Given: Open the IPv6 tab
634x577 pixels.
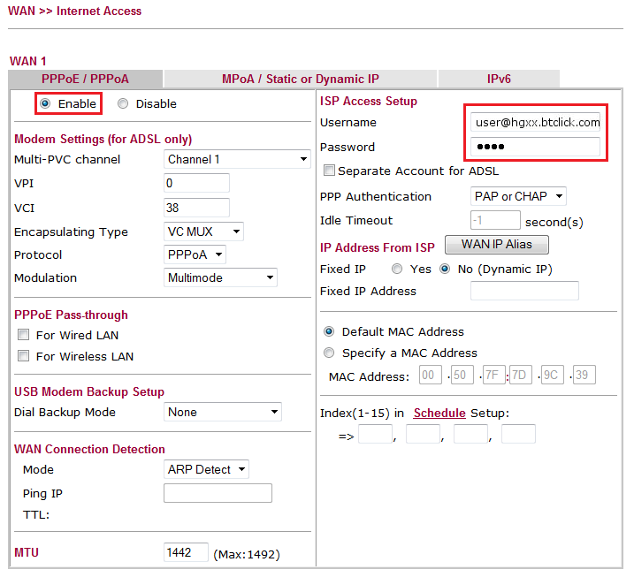Looking at the screenshot, I should (x=499, y=79).
